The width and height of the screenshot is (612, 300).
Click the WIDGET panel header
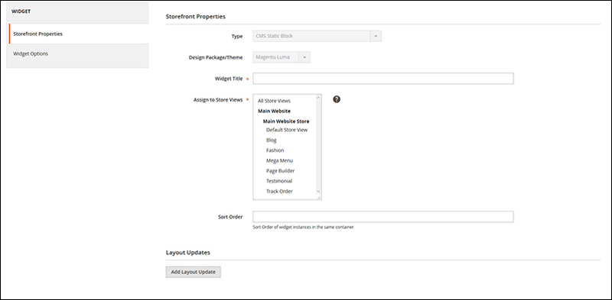coord(78,11)
